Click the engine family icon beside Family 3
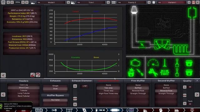The height and width of the screenshot is (112, 200). pyautogui.click(x=113, y=2)
